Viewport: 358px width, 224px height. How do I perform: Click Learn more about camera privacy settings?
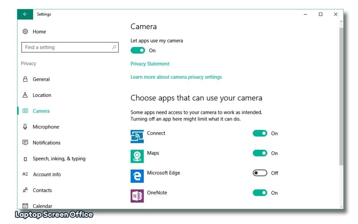176,77
